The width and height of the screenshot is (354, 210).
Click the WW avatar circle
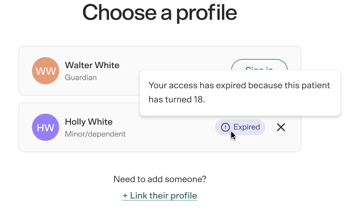[x=46, y=71]
